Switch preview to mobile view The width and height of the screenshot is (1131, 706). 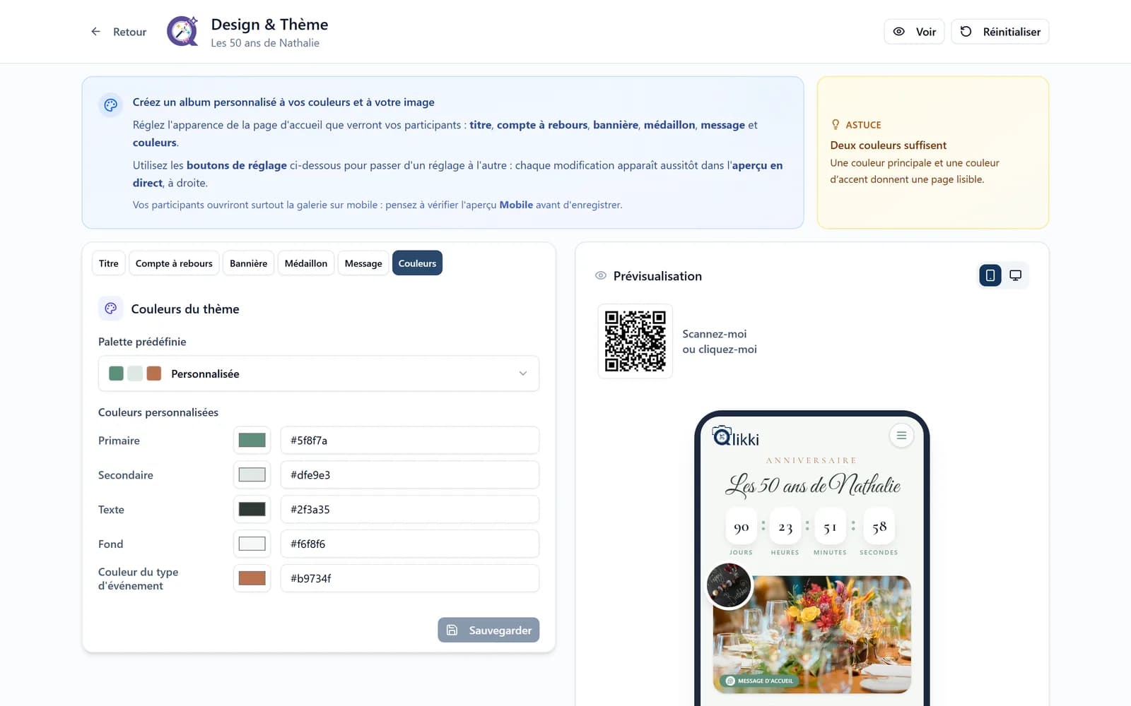[990, 275]
